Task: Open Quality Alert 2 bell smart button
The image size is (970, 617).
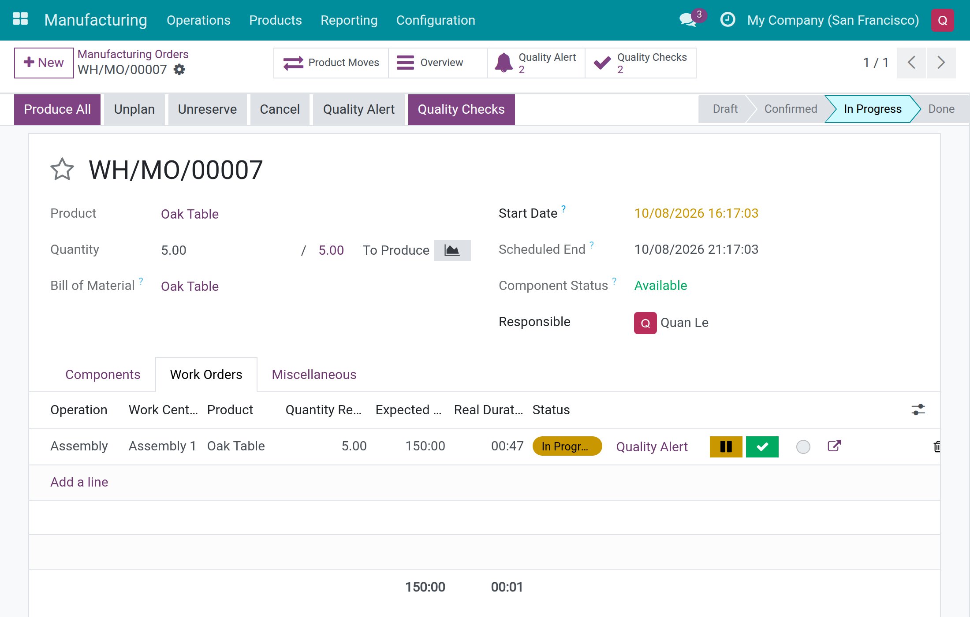Action: point(536,63)
